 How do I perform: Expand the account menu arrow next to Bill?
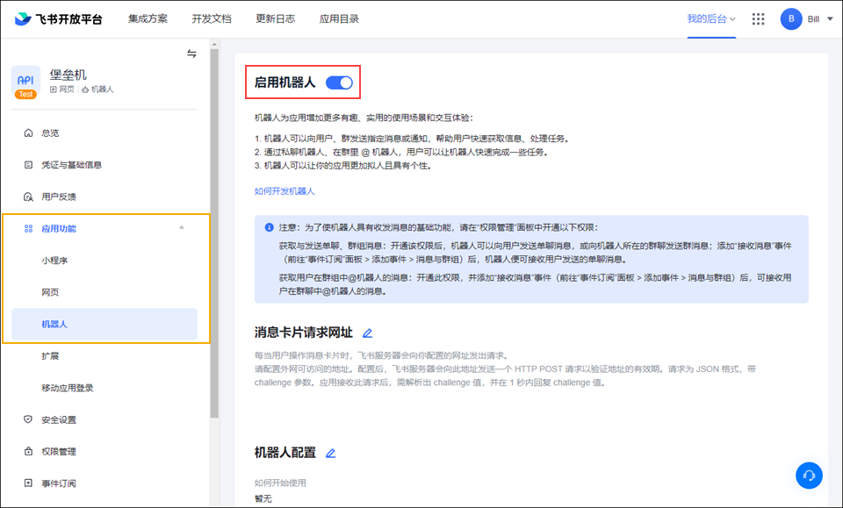pyautogui.click(x=830, y=19)
